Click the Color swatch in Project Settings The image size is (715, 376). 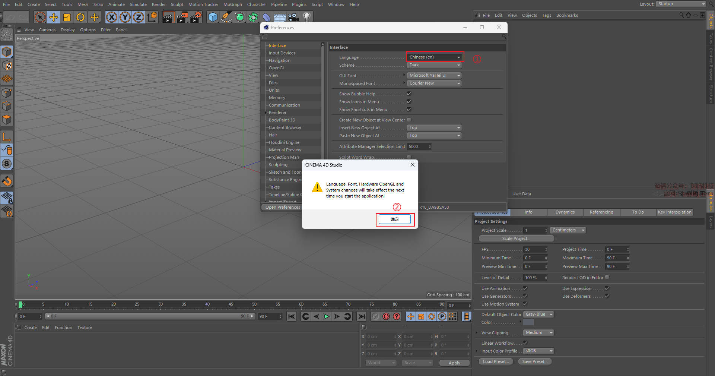click(x=528, y=322)
